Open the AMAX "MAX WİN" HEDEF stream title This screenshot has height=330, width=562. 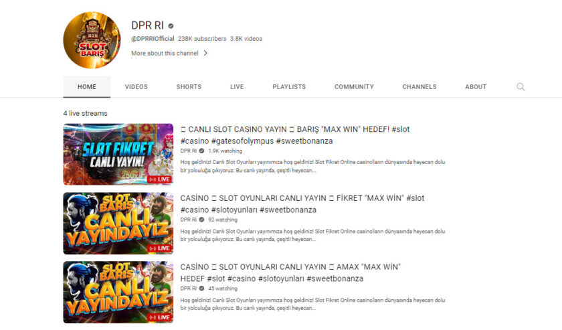point(290,272)
